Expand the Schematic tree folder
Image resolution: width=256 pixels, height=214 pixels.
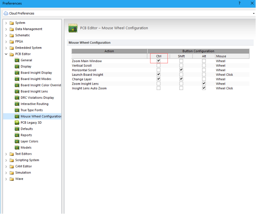coord(6,35)
